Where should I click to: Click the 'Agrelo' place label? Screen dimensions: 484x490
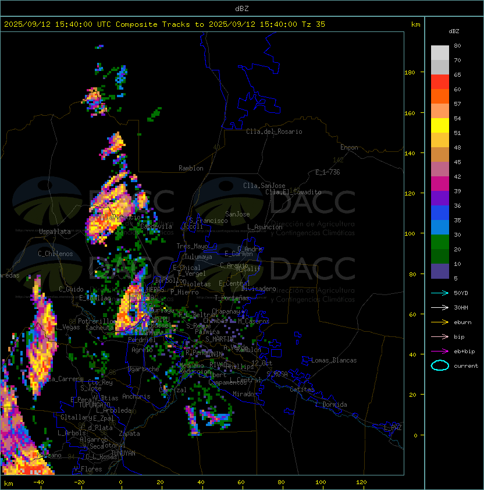coord(142,350)
